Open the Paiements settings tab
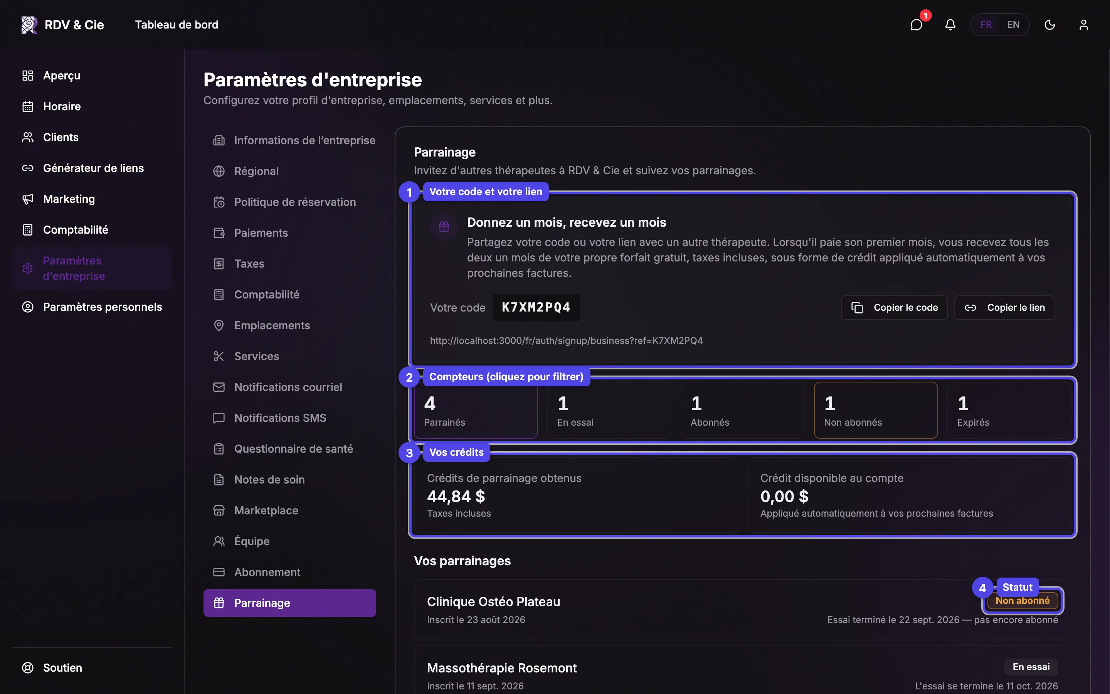1110x694 pixels. click(290, 233)
